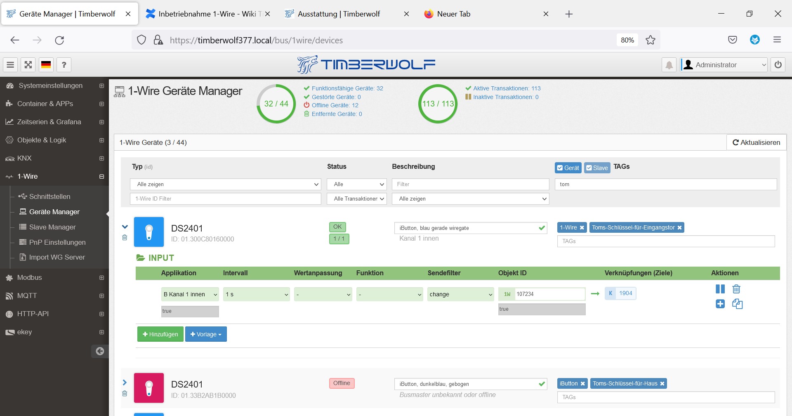Click the Aktualisieren button

point(756,142)
